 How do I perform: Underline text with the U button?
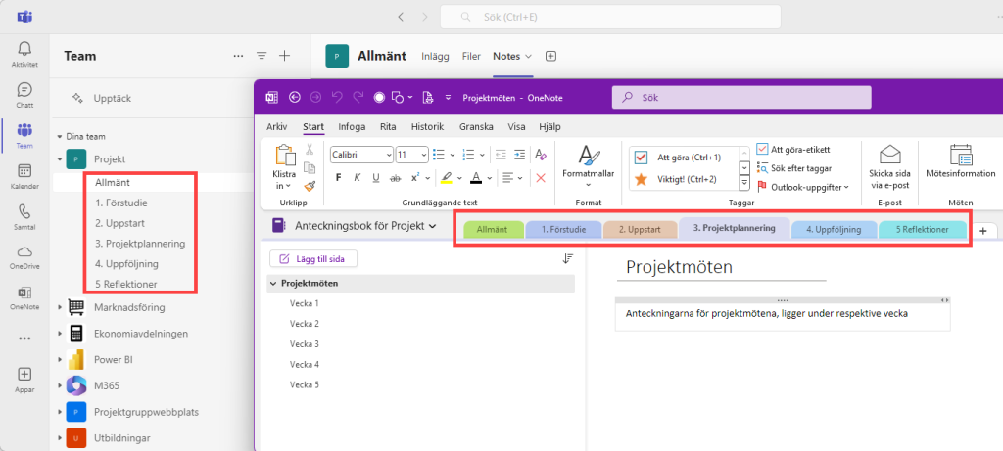pyautogui.click(x=376, y=178)
